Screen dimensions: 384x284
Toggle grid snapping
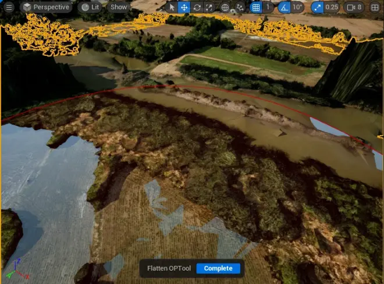(x=256, y=8)
